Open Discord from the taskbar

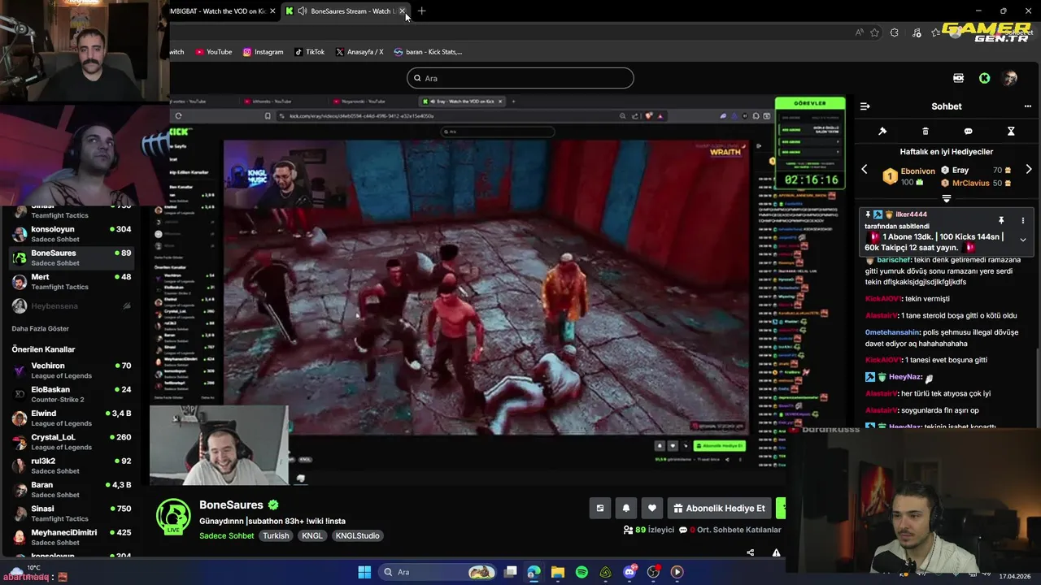coord(629,572)
